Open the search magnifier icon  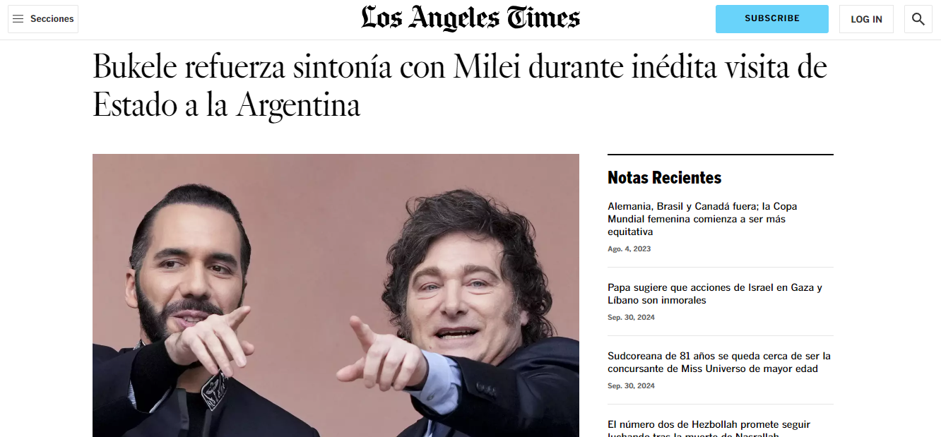(x=918, y=19)
